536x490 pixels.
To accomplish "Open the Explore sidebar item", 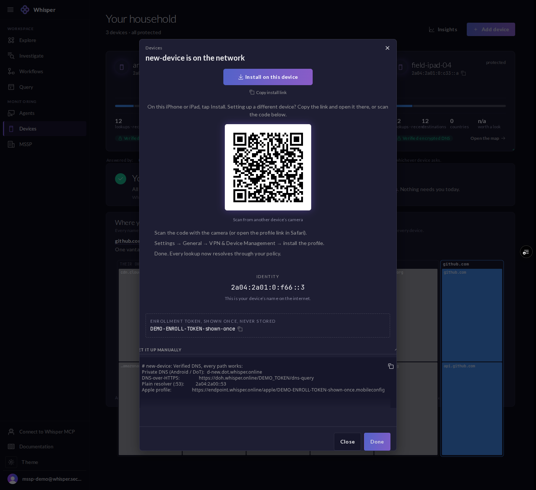I will 45,40.
